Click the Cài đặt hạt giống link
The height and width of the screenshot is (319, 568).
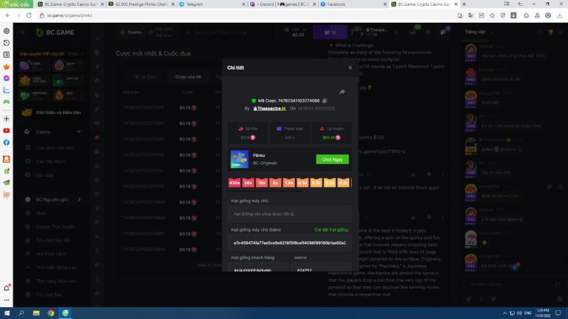click(331, 229)
